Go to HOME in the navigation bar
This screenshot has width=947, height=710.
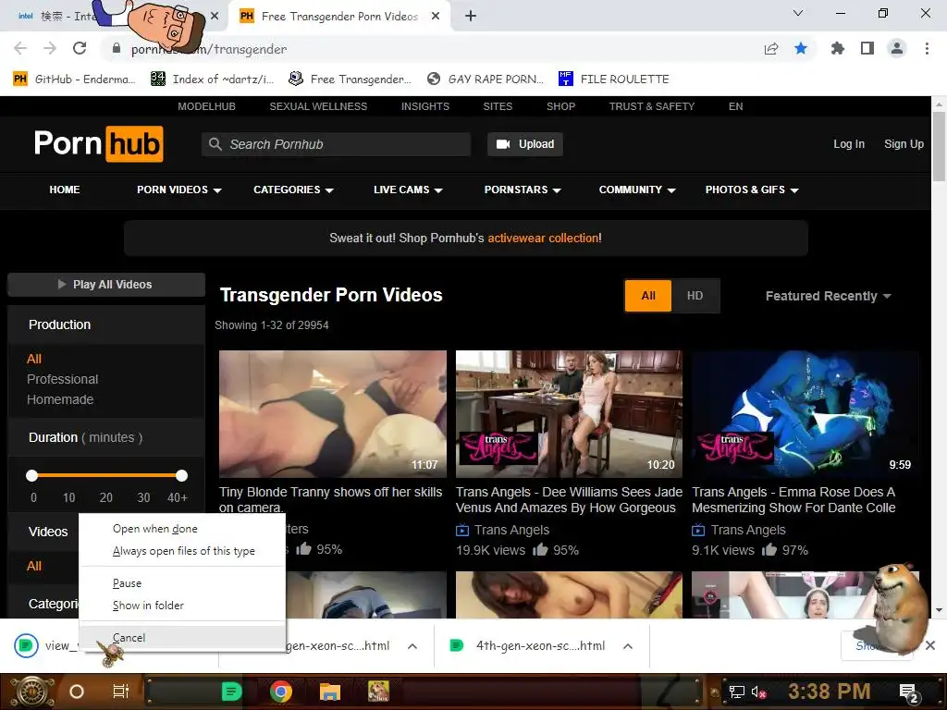coord(65,190)
